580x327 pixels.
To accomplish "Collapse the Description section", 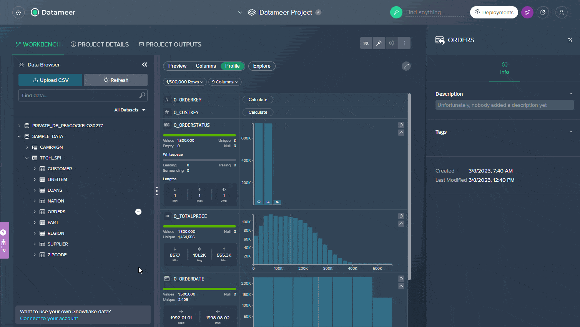I will click(571, 94).
